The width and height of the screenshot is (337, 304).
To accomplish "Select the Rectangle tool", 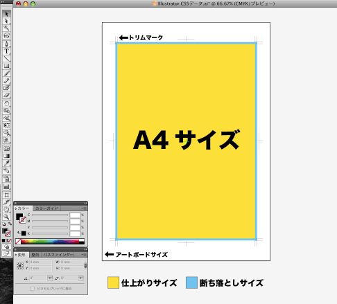I will pos(6,66).
